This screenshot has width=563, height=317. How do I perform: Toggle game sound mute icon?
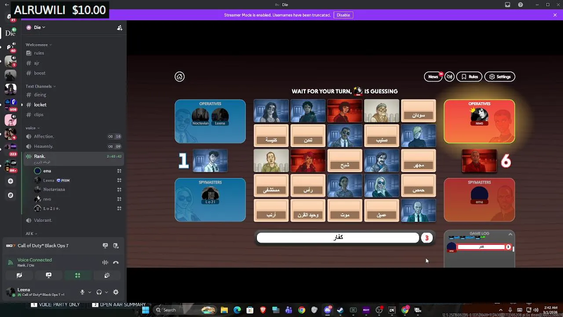tap(450, 77)
